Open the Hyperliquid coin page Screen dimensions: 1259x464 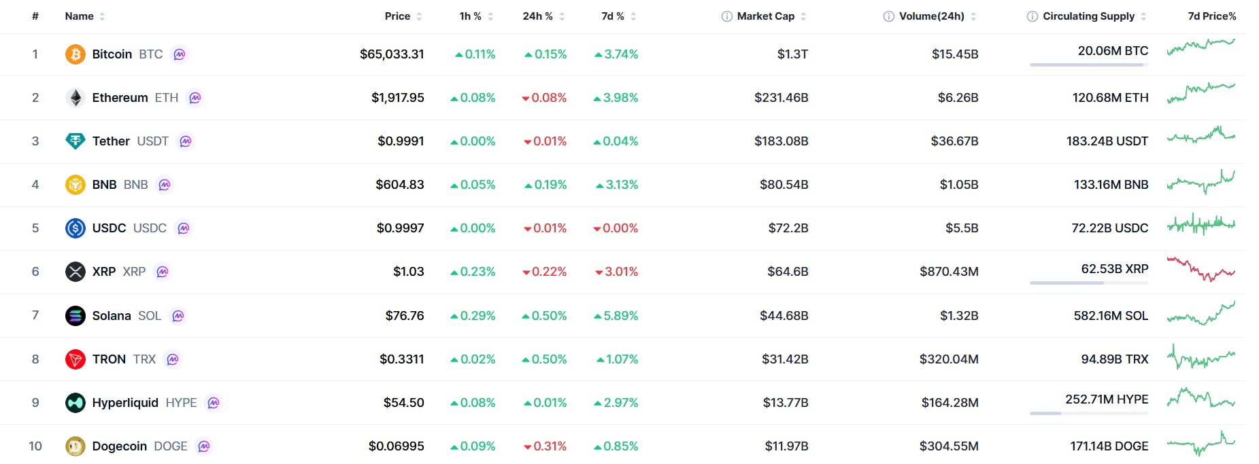[x=125, y=403]
